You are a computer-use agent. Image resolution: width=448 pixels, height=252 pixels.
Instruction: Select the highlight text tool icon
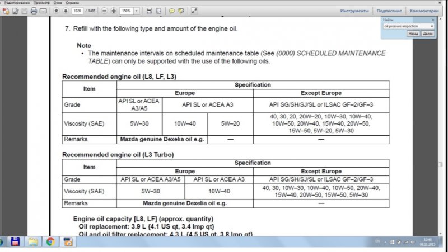[x=181, y=11]
